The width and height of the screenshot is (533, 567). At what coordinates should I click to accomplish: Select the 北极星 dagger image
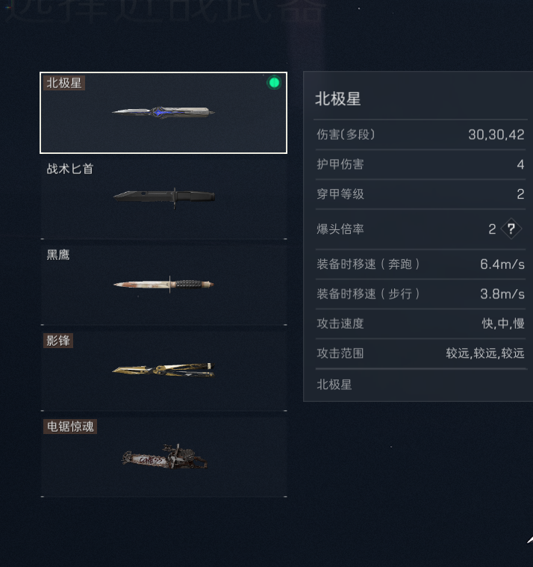(x=163, y=112)
